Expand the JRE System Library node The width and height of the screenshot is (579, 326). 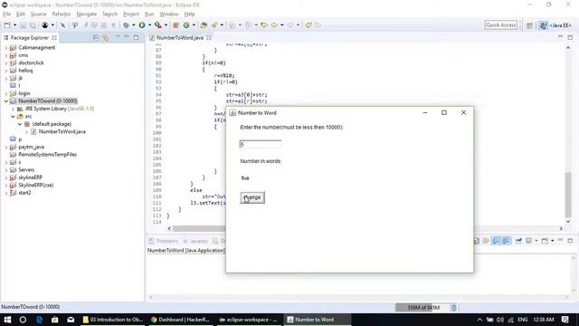(x=14, y=109)
